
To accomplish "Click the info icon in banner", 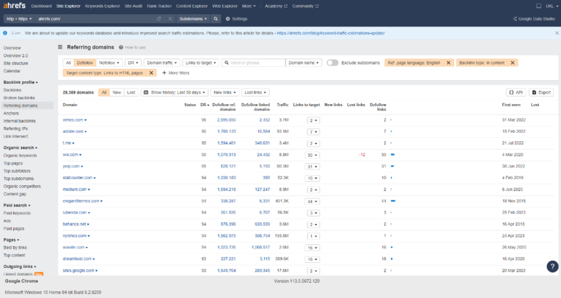I will click(x=5, y=33).
